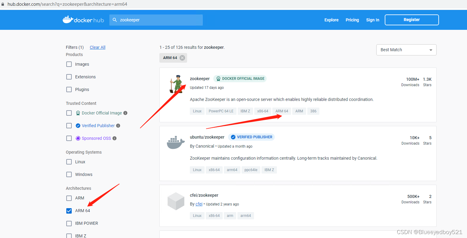Tick the Extensions checkbox

click(69, 77)
